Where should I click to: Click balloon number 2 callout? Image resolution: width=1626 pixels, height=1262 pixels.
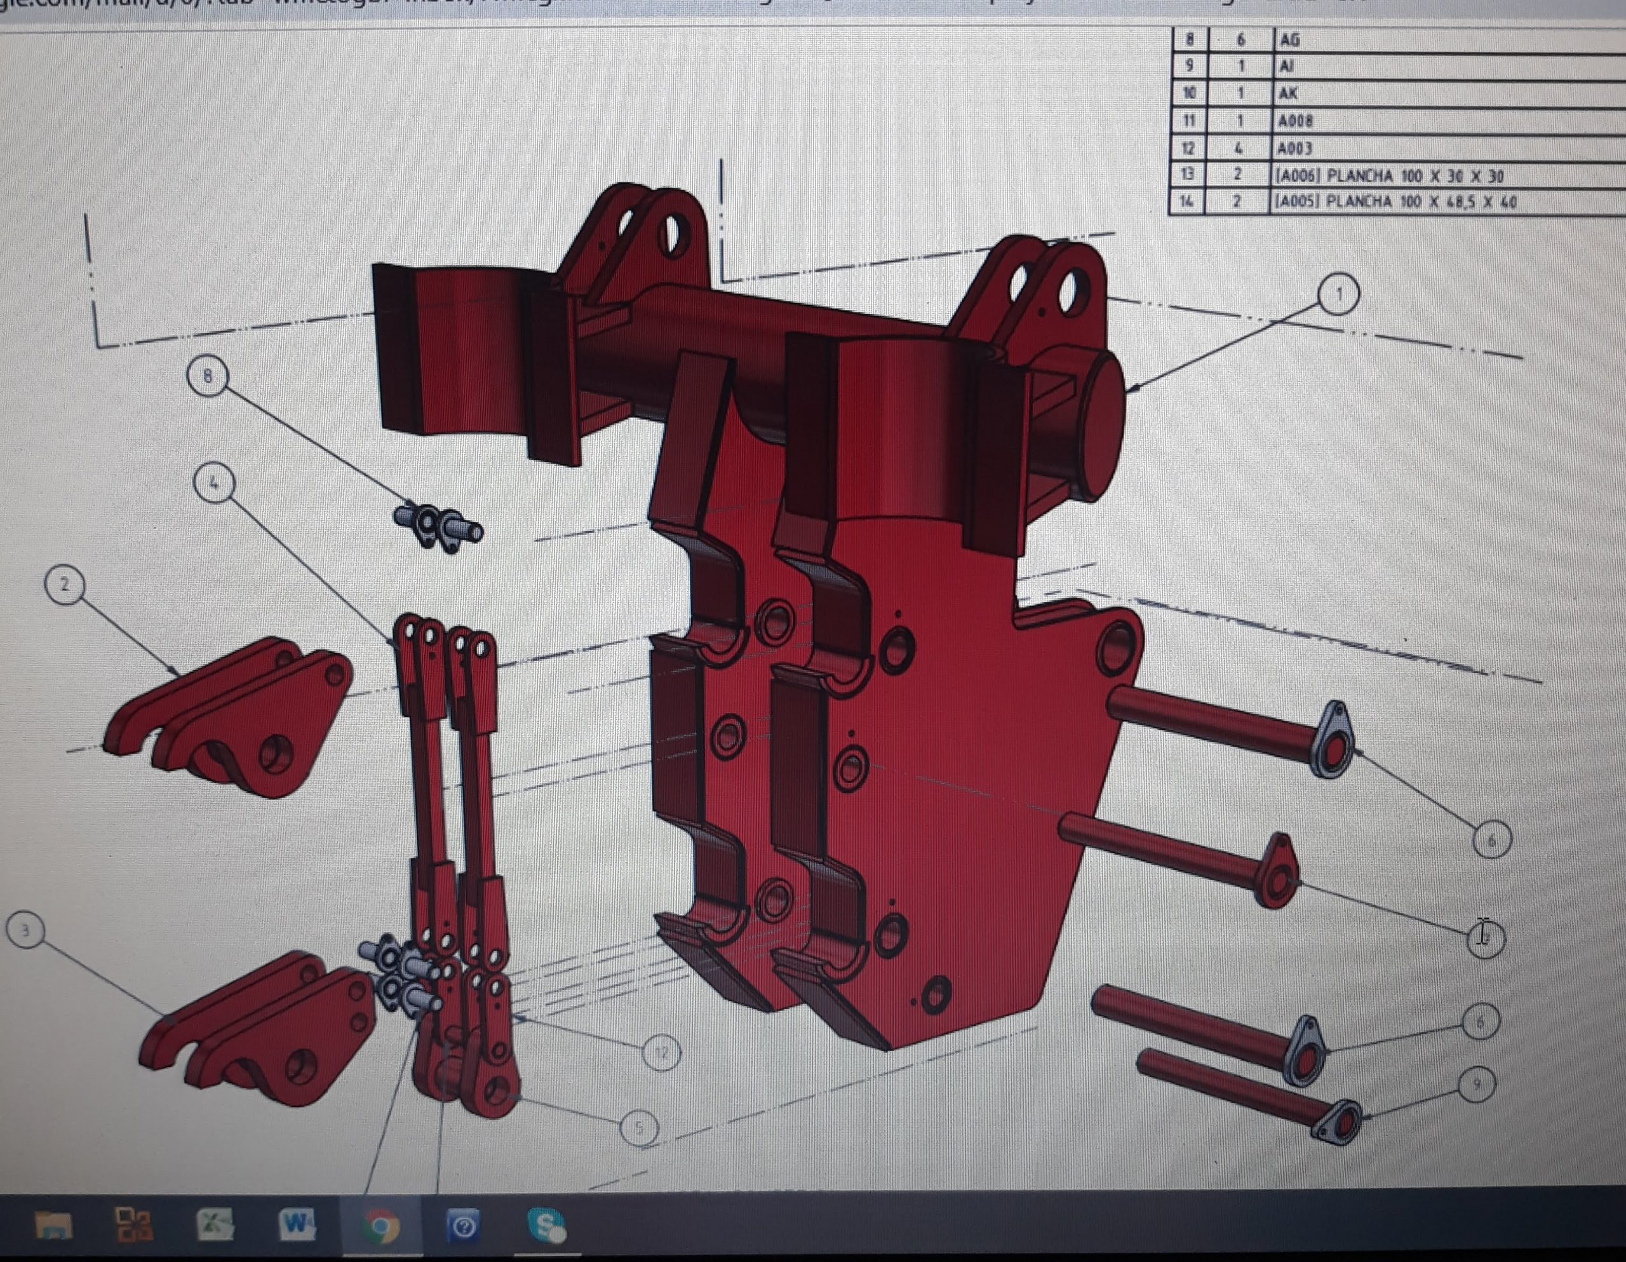[64, 585]
